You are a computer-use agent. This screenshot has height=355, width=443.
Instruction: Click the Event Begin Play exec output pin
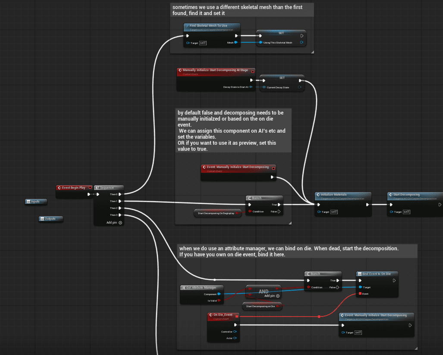pos(89,194)
